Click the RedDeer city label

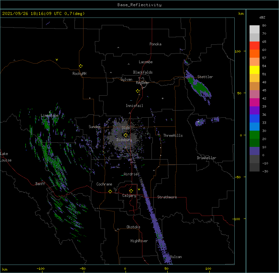(142, 83)
